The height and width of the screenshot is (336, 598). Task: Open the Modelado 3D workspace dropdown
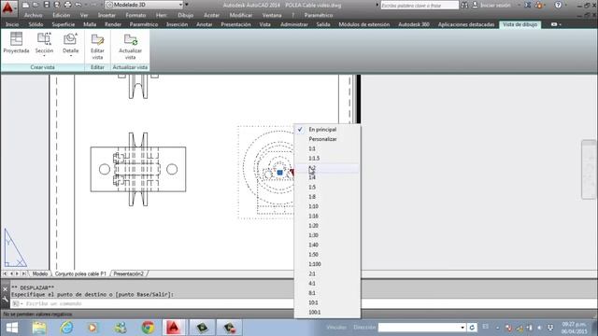click(x=144, y=5)
